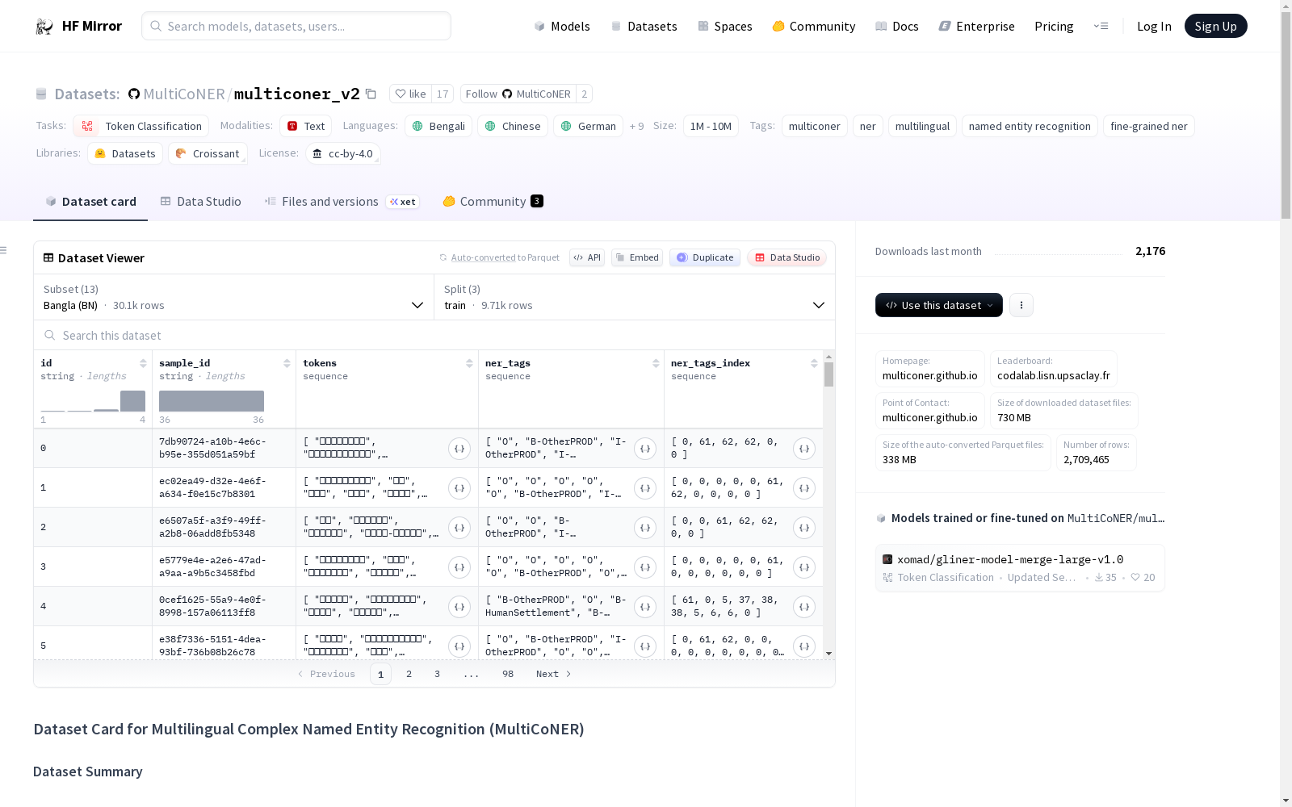Expand tokens cell in row 2
The image size is (1292, 807).
(459, 528)
